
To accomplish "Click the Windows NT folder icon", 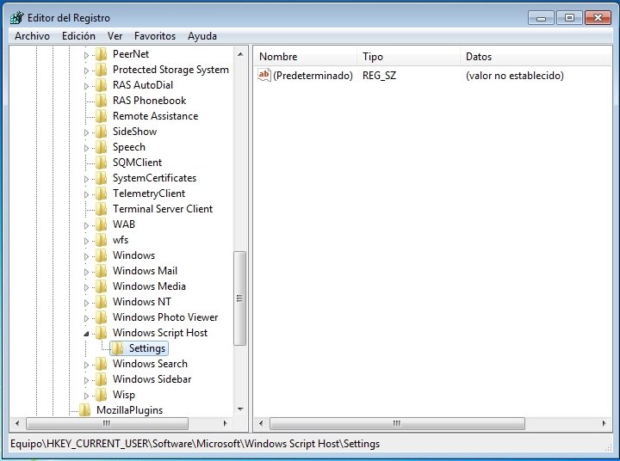I will 102,302.
